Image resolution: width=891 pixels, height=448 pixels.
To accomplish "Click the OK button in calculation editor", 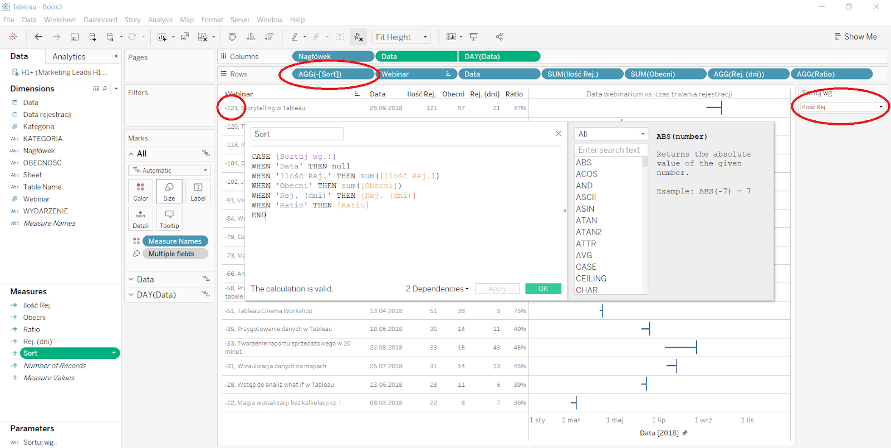I will click(x=543, y=289).
